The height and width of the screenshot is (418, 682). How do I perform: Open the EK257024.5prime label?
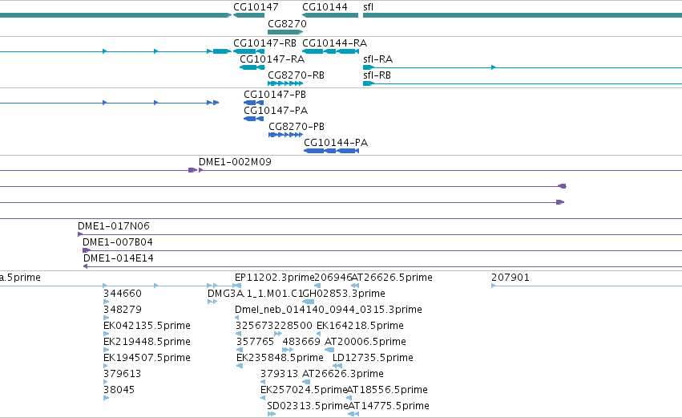pyautogui.click(x=304, y=390)
